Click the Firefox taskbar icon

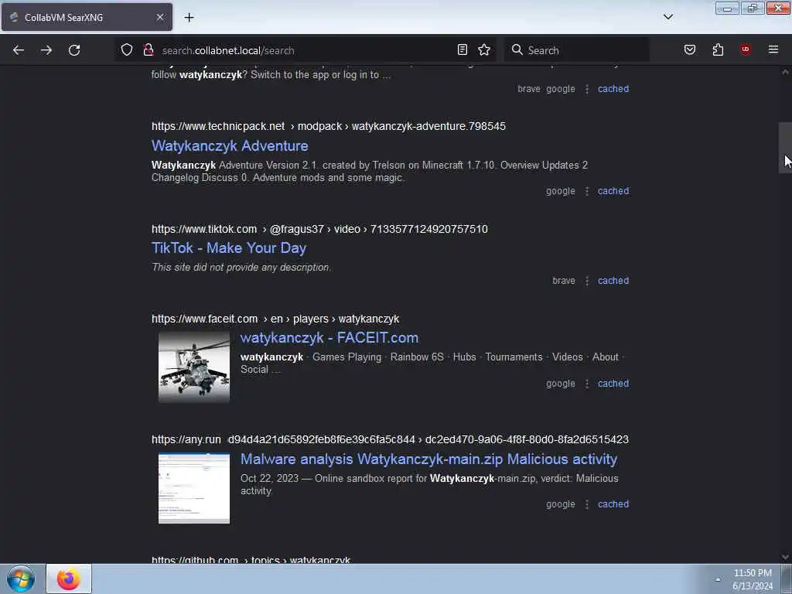click(69, 579)
